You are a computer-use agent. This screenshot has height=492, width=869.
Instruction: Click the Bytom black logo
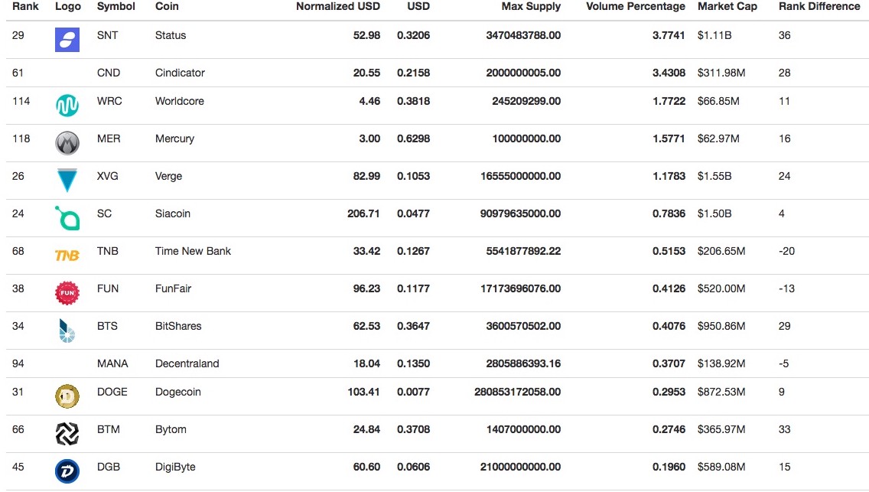coord(67,434)
